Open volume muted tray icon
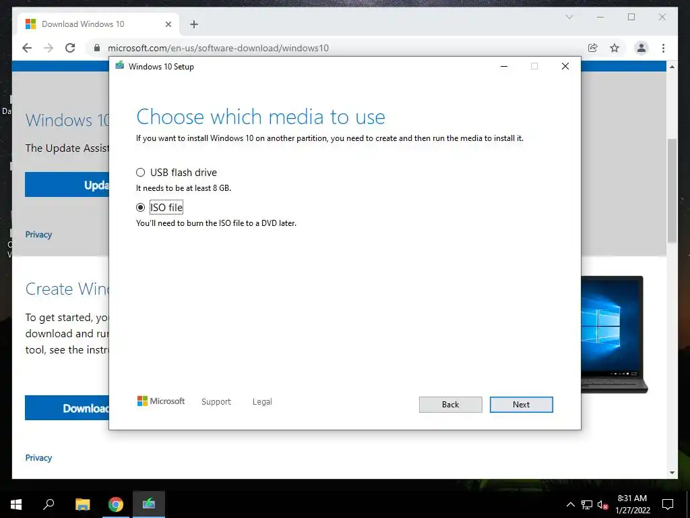Image resolution: width=690 pixels, height=518 pixels. point(602,505)
